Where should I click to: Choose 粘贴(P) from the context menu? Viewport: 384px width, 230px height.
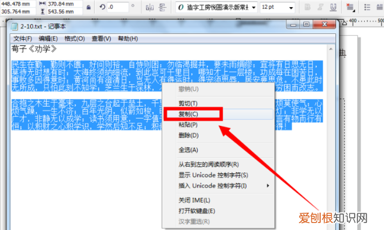pyautogui.click(x=218, y=125)
